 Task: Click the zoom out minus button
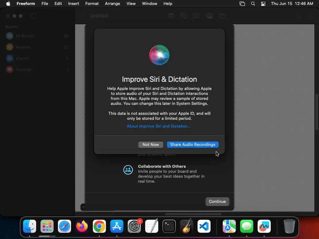(x=83, y=207)
